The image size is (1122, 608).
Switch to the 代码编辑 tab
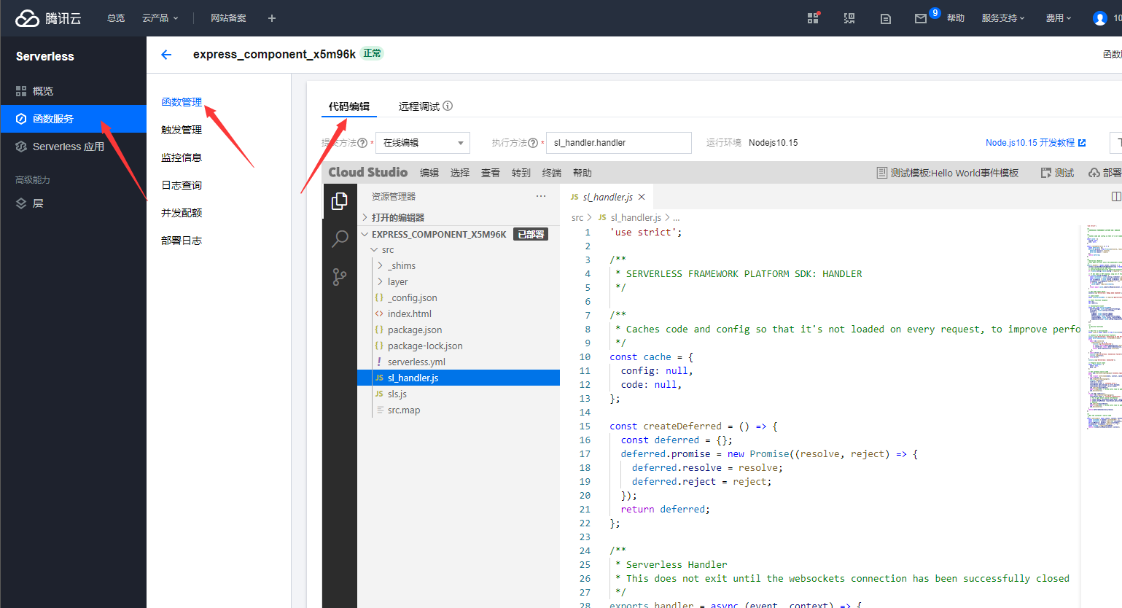tap(349, 106)
